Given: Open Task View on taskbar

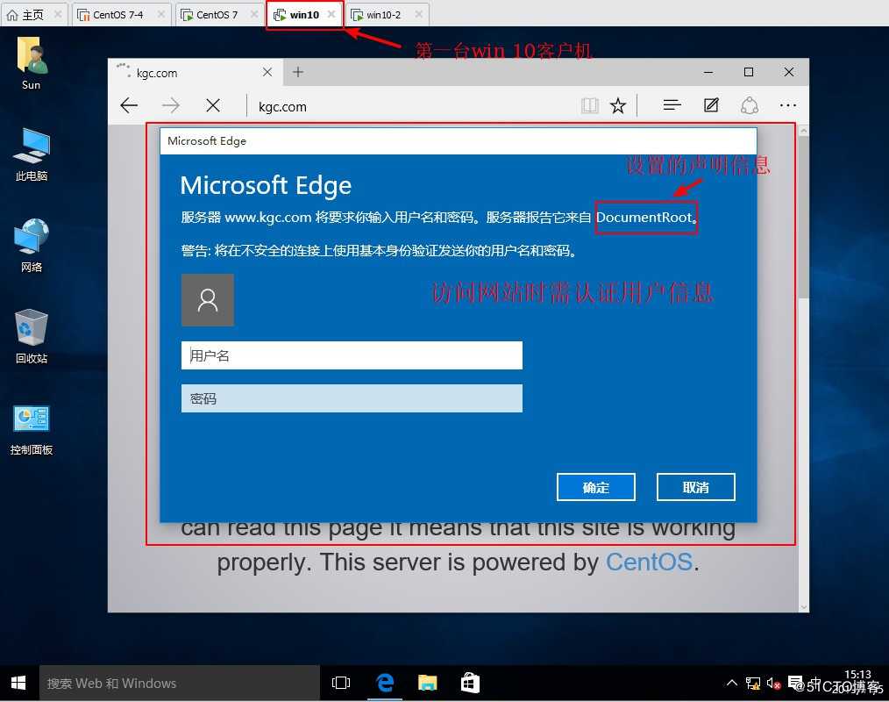Looking at the screenshot, I should pos(341,683).
